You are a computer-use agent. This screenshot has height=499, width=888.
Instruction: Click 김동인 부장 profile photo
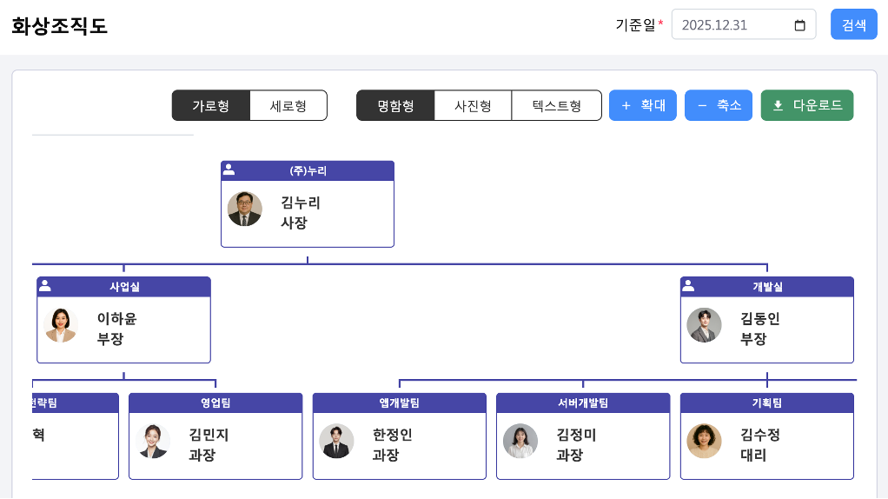coord(704,325)
